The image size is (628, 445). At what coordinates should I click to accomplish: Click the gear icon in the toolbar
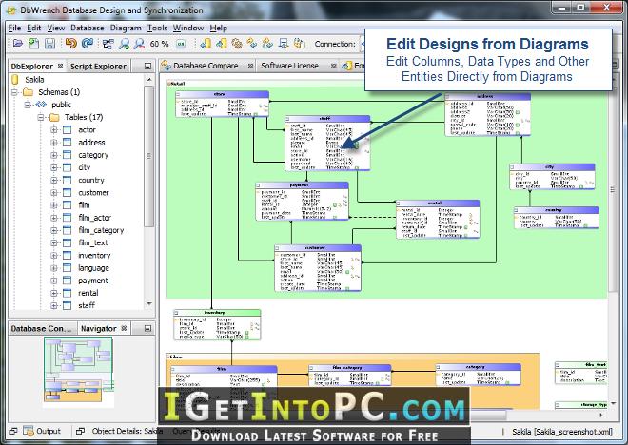(x=237, y=43)
